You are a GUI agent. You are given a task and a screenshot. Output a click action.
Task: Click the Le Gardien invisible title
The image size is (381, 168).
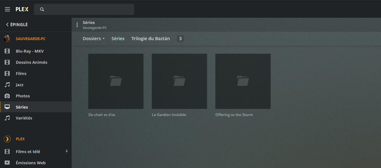coord(169,115)
